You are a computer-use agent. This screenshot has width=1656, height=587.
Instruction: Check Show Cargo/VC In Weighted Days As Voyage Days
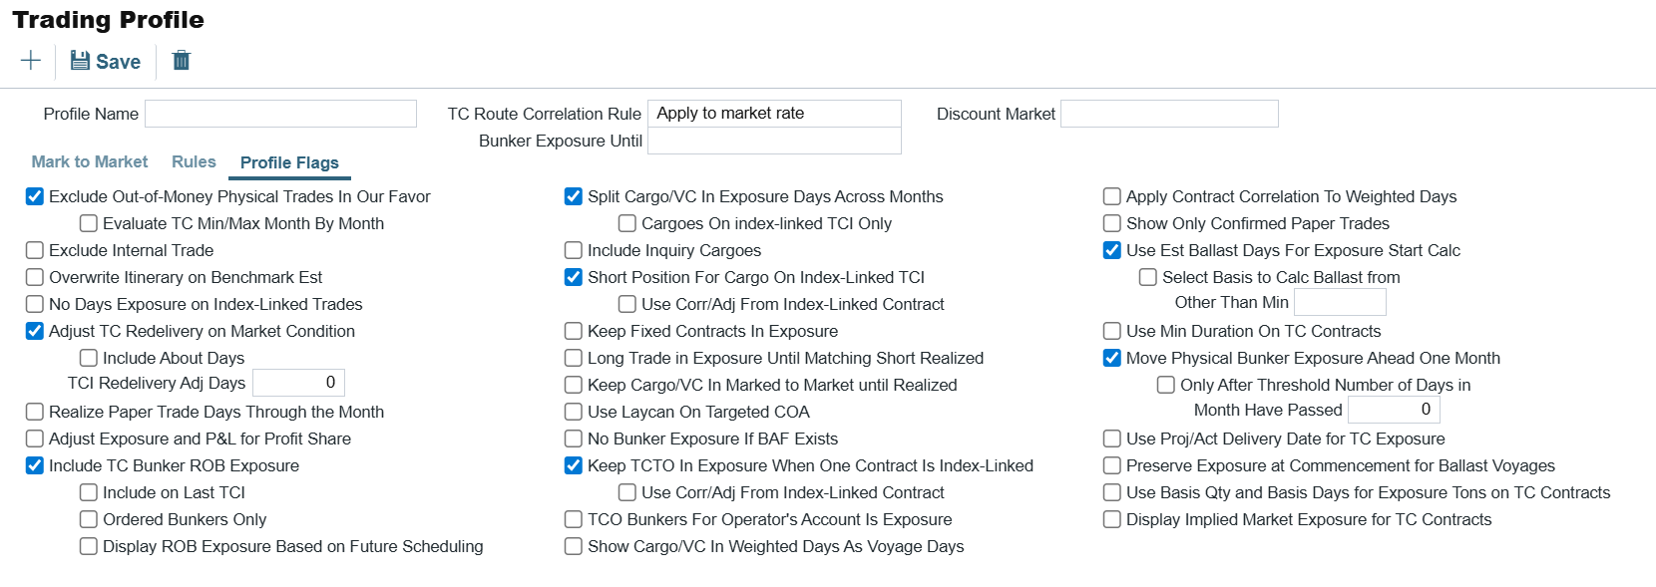(574, 546)
